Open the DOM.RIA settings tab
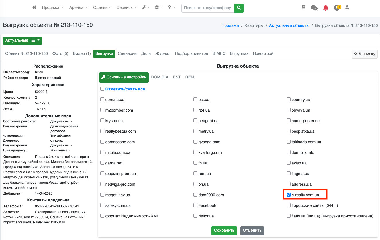This screenshot has width=380, height=240. pyautogui.click(x=160, y=77)
